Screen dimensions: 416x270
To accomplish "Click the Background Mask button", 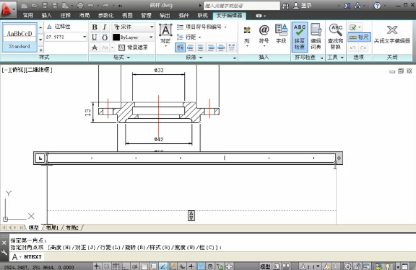I will pos(133,48).
